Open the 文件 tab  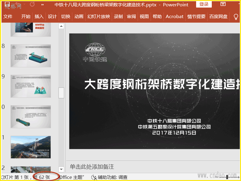tap(8, 17)
